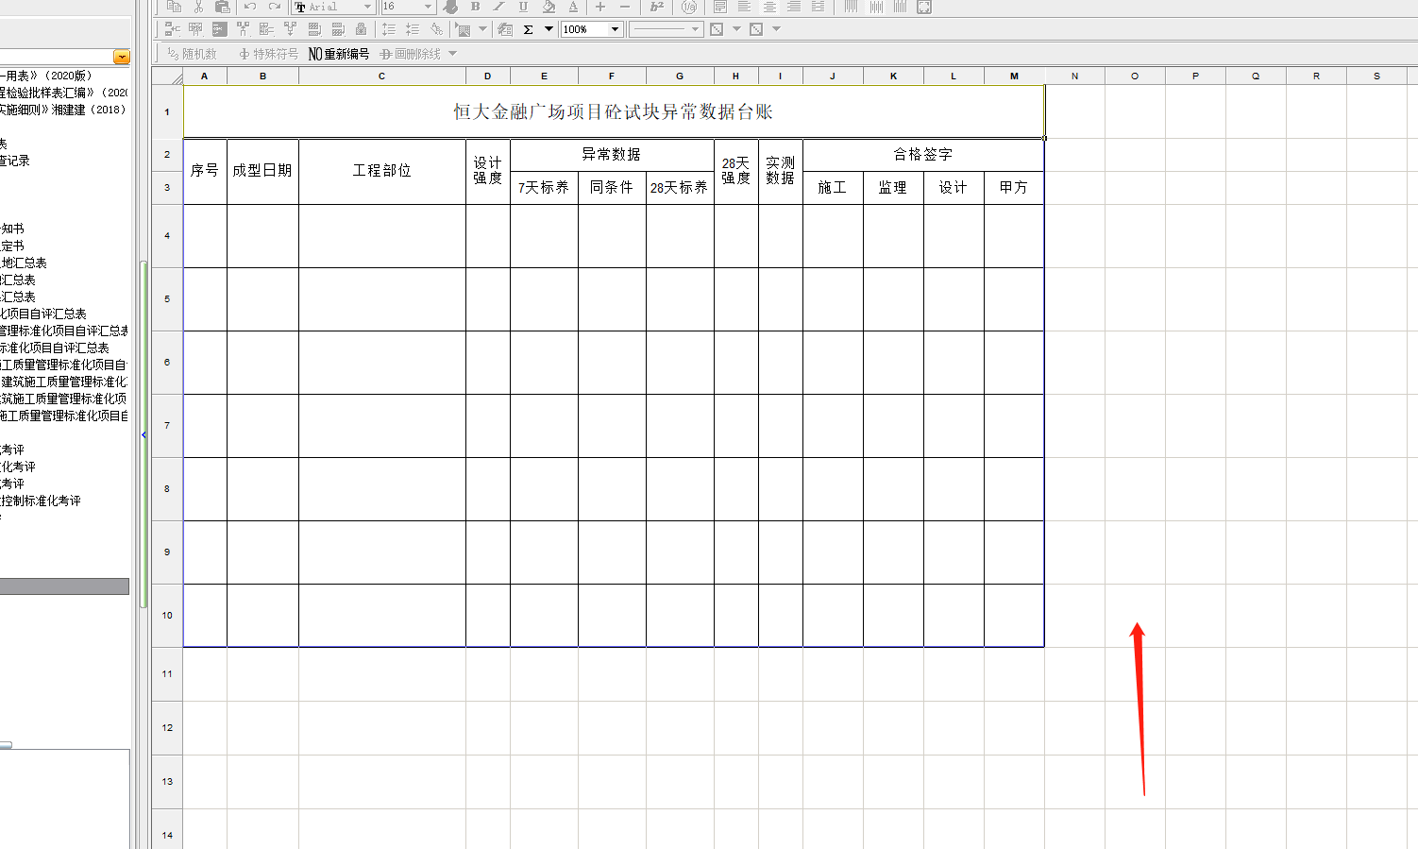Expand the arrow beside the Sigma icon
Viewport: 1418px width, 849px height.
[x=549, y=29]
